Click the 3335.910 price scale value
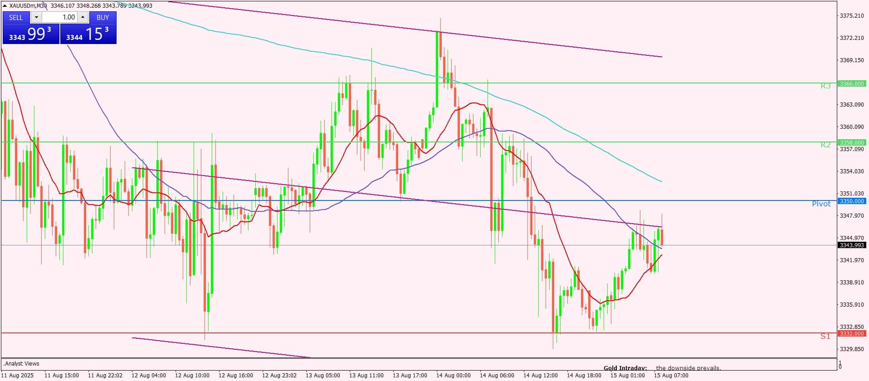Image resolution: width=869 pixels, height=381 pixels. point(852,304)
